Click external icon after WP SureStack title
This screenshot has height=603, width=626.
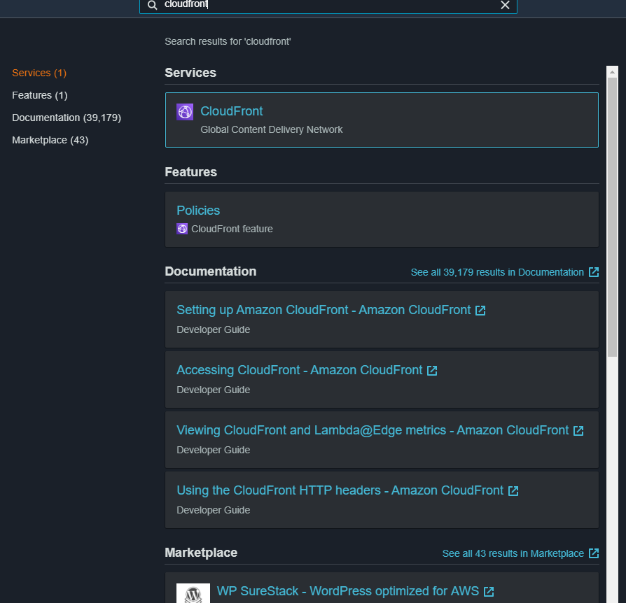point(489,591)
